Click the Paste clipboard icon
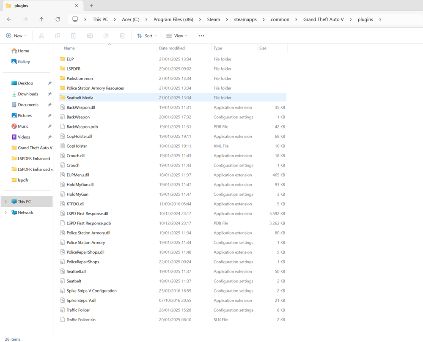This screenshot has width=423, height=342. pos(74,36)
